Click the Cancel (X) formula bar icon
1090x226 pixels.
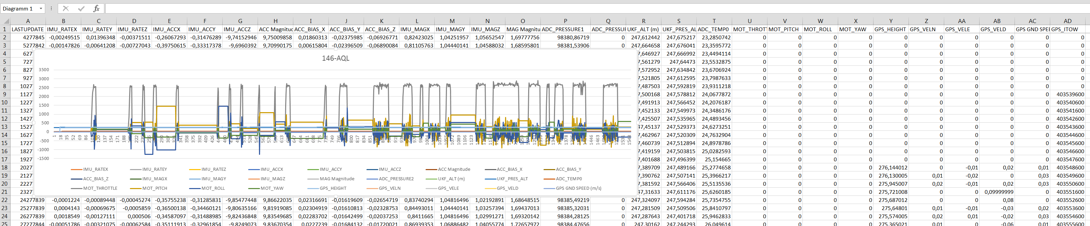(x=66, y=8)
